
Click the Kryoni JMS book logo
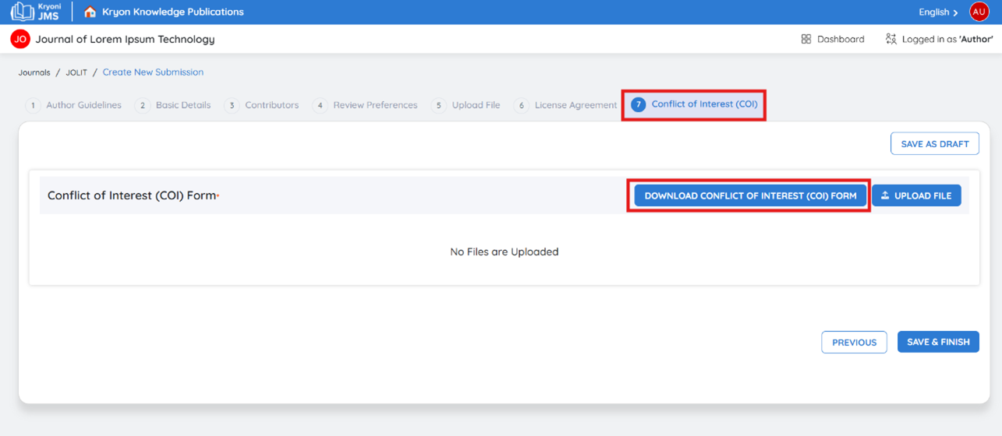pos(35,12)
